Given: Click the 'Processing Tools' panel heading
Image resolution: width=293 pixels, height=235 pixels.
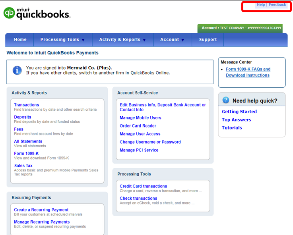Looking at the screenshot, I should coord(134,174).
